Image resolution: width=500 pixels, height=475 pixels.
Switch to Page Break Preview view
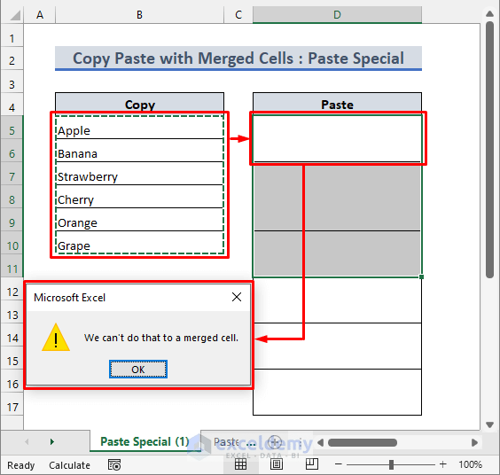click(x=312, y=464)
